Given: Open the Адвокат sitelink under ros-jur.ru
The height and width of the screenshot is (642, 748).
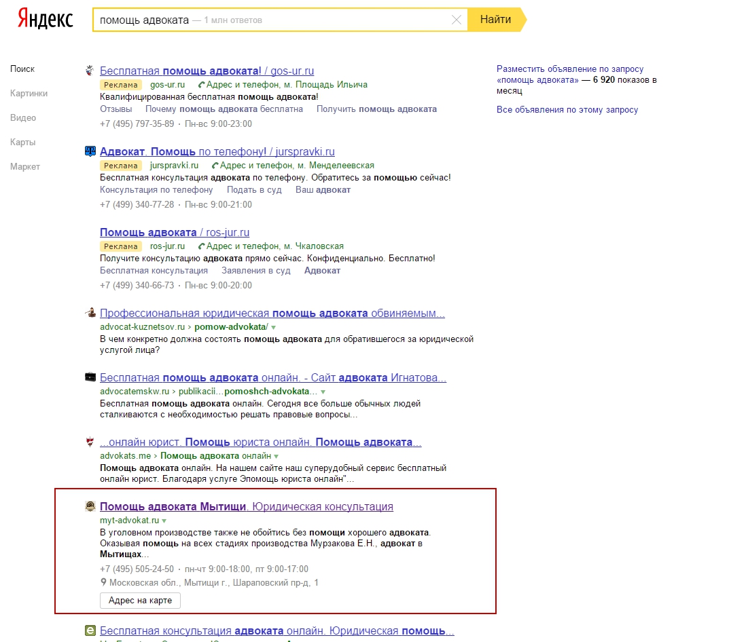Looking at the screenshot, I should 323,271.
